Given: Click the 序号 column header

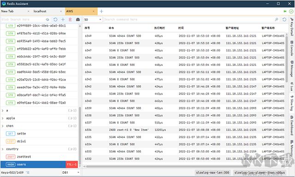Looking at the screenshot, I should 87,28.
